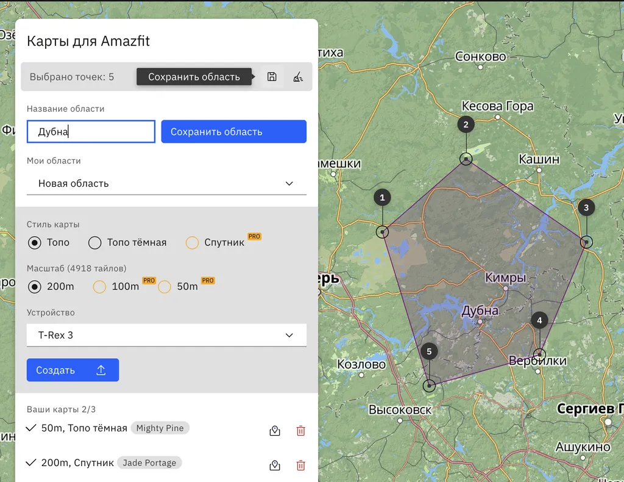Open the Мои области dropdown
The image size is (624, 482).
click(166, 184)
